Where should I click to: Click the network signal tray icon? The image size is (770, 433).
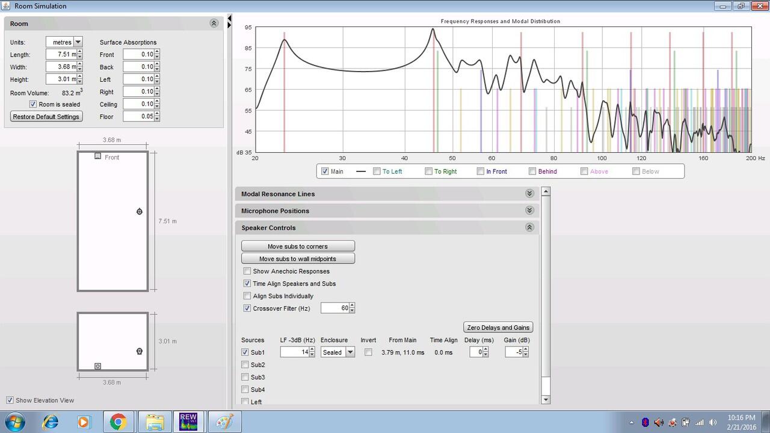pos(699,422)
